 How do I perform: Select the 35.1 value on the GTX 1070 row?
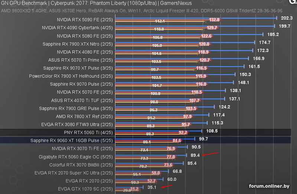click(x=152, y=187)
